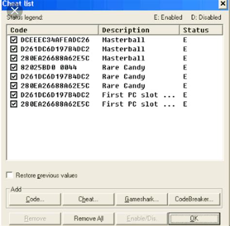The height and width of the screenshot is (226, 230).
Task: Select code 280EA26688A62E5C in First PC slot row
Action: coord(55,104)
